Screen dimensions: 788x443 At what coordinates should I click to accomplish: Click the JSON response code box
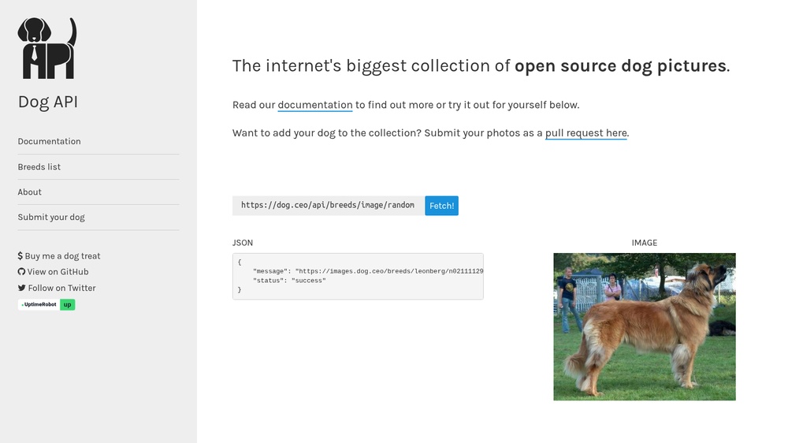(358, 277)
